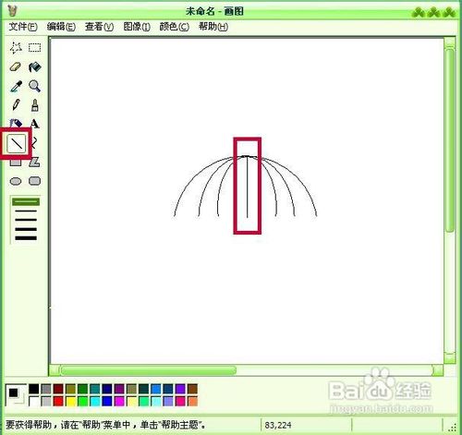Pick the magenta color swatch
Viewport: 462px width, 435px height.
pos(119,401)
